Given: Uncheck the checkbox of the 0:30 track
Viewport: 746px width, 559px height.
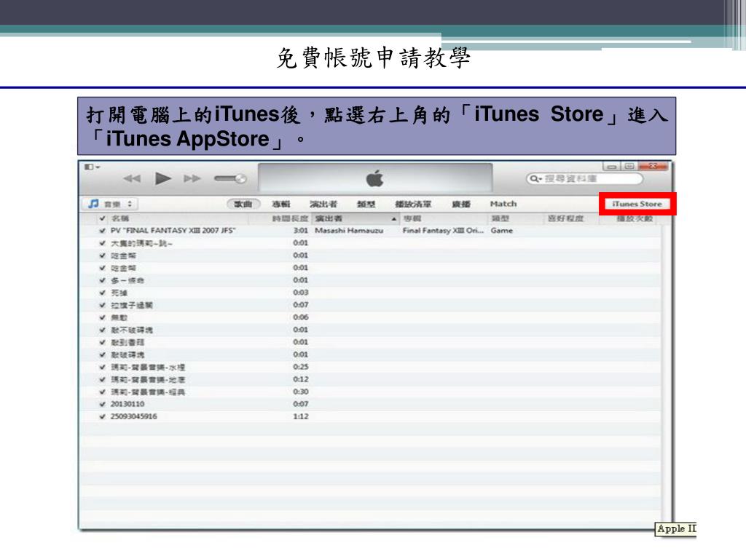Looking at the screenshot, I should pyautogui.click(x=102, y=392).
